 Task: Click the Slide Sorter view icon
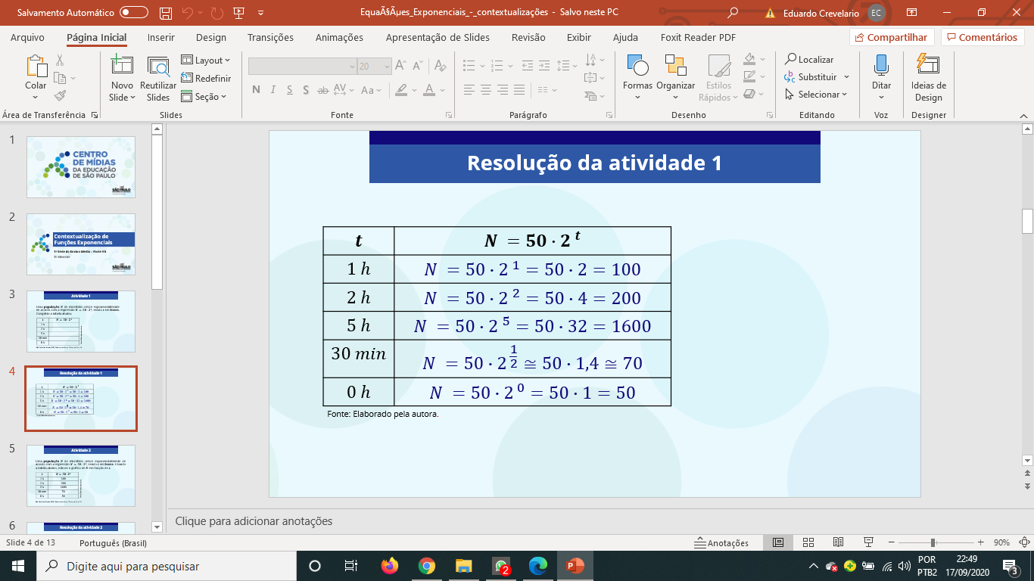(808, 542)
